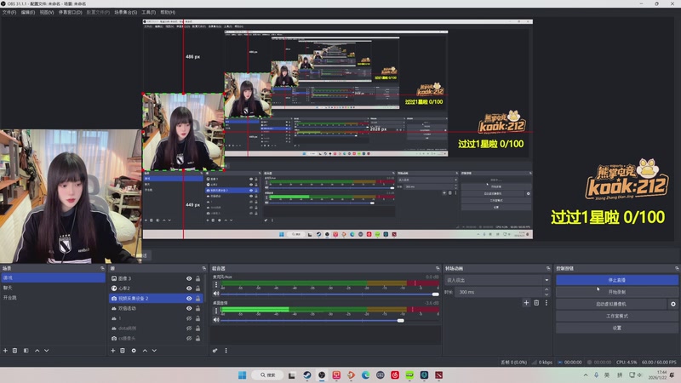Decrease transition duration stepper down

[547, 294]
